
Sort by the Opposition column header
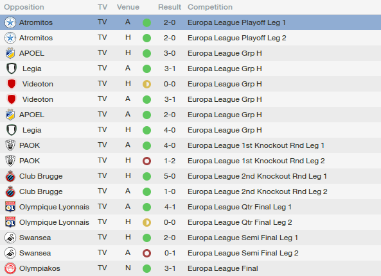[x=24, y=7]
